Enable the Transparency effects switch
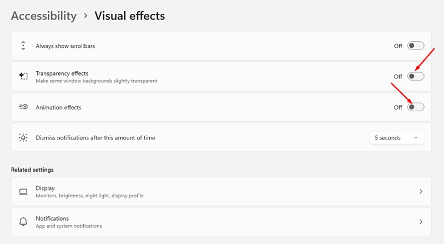 pyautogui.click(x=416, y=76)
